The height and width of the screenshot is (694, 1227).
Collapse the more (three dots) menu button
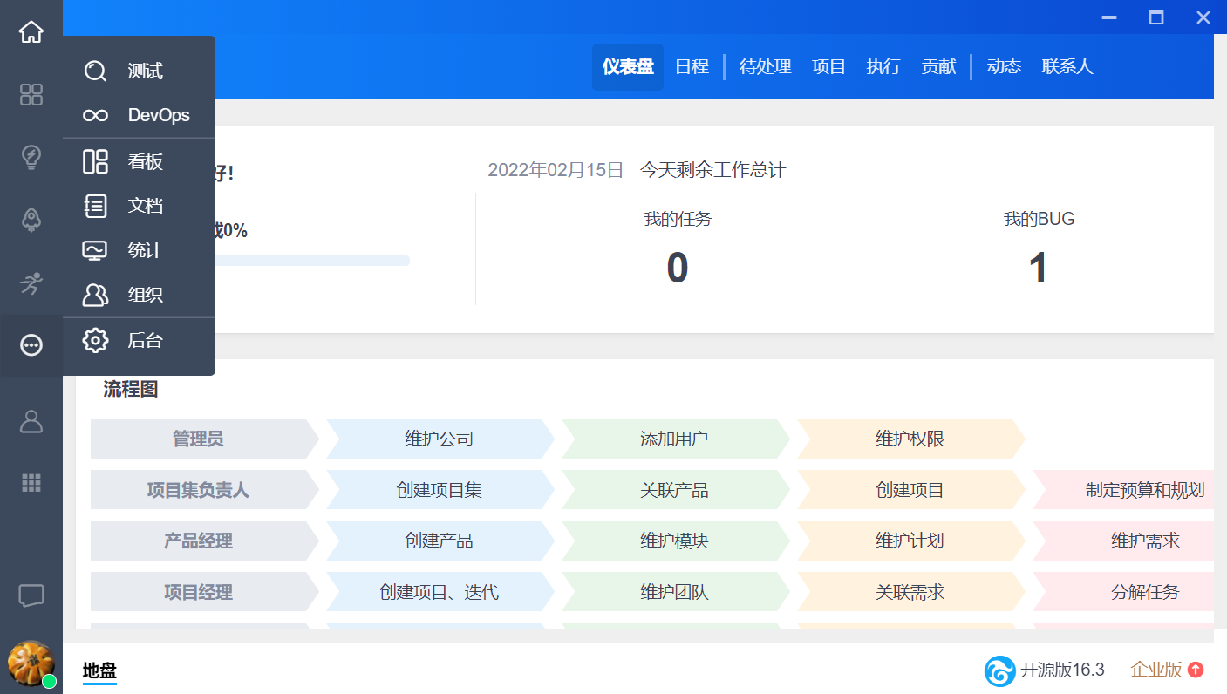[x=31, y=345]
